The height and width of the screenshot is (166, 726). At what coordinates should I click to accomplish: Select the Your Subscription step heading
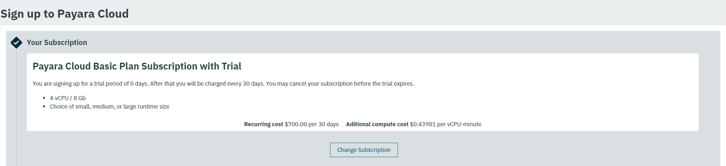(x=57, y=43)
